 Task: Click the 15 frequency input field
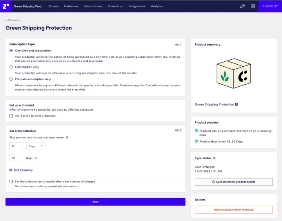[x=16, y=146]
